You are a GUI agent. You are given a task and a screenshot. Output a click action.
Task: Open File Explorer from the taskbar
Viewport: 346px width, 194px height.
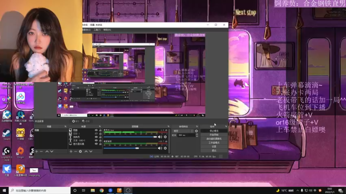(93, 190)
